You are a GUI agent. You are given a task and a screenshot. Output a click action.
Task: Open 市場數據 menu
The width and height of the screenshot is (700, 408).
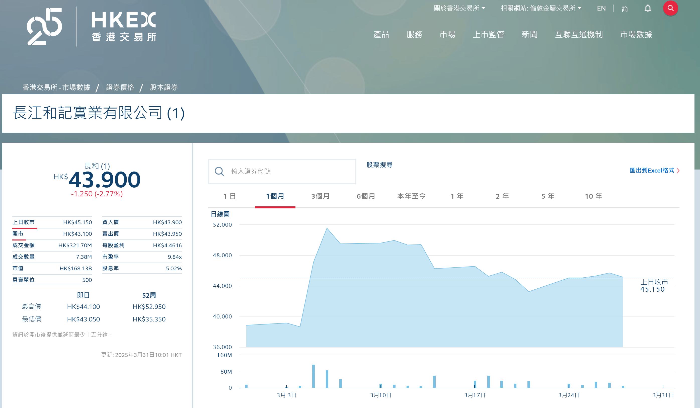(x=636, y=34)
